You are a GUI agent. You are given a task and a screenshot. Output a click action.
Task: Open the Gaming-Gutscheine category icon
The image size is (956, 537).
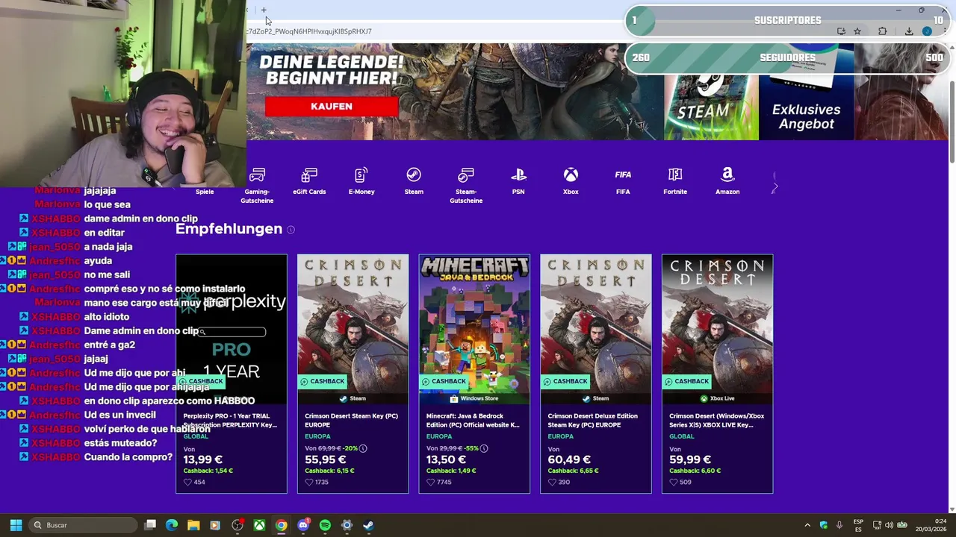[257, 175]
